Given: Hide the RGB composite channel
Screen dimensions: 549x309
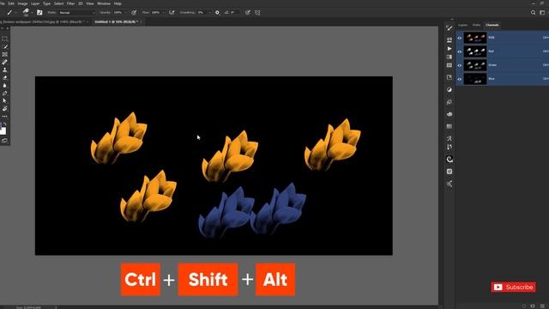Looking at the screenshot, I should point(460,38).
